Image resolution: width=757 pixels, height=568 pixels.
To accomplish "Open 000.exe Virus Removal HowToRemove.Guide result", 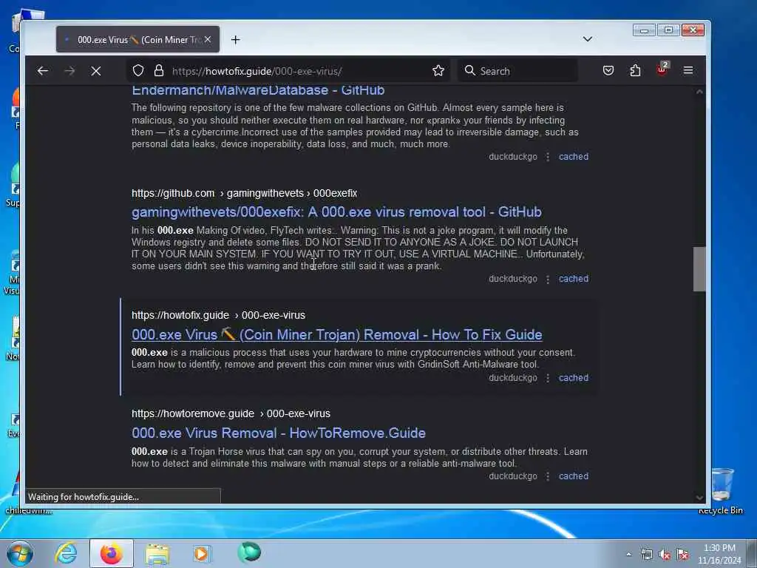I will (279, 433).
